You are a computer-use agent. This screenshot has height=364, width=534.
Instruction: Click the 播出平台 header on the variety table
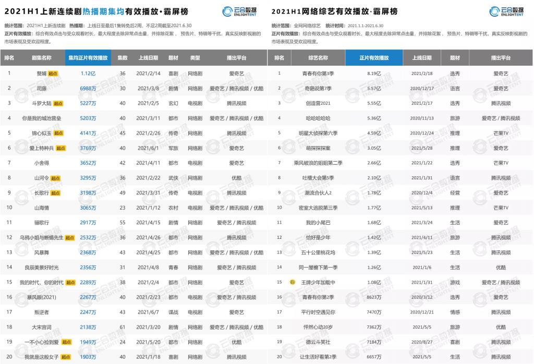pyautogui.click(x=501, y=58)
